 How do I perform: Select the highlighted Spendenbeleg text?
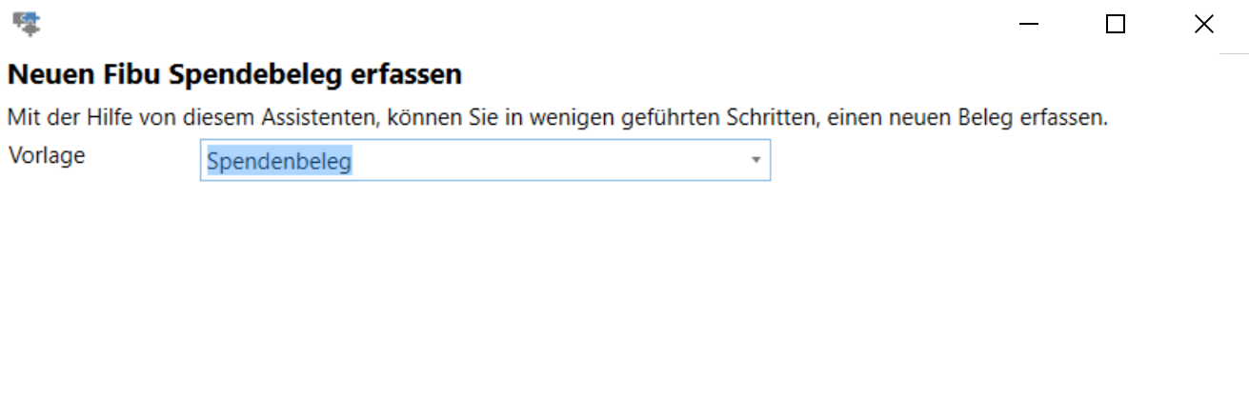click(x=279, y=162)
